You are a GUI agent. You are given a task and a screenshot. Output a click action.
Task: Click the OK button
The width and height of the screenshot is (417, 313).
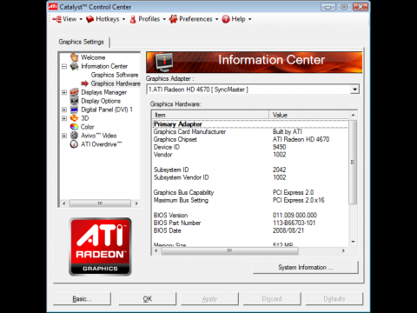tap(148, 299)
